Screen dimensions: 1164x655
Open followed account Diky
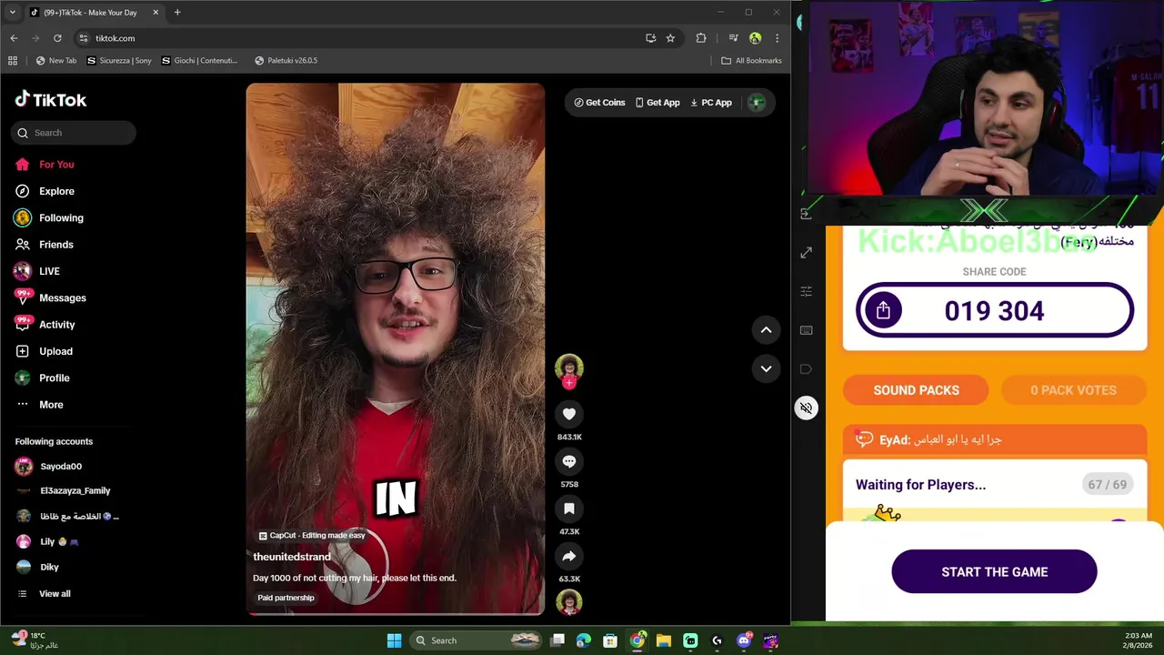[37, 567]
